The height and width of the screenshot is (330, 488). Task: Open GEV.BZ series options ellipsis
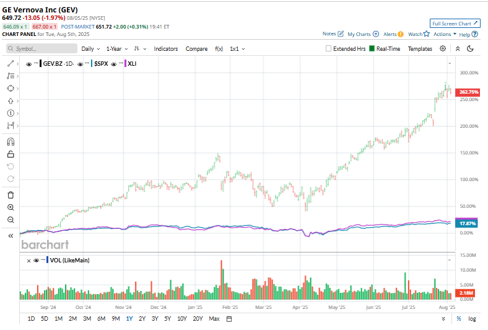36,63
